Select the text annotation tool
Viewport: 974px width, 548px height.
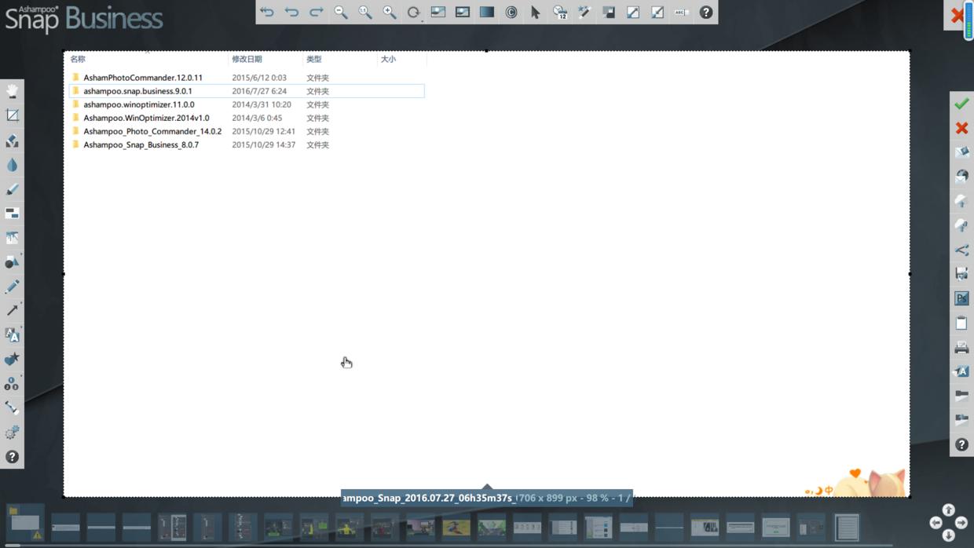pyautogui.click(x=12, y=334)
